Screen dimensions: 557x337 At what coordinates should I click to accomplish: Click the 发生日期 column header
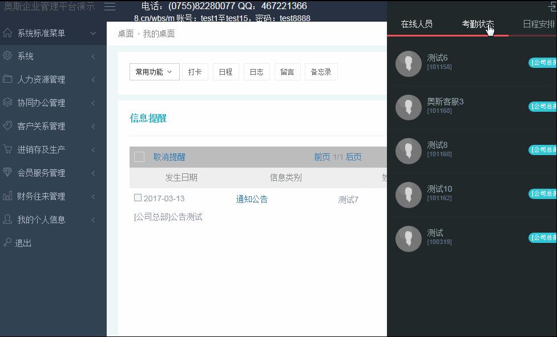(181, 177)
